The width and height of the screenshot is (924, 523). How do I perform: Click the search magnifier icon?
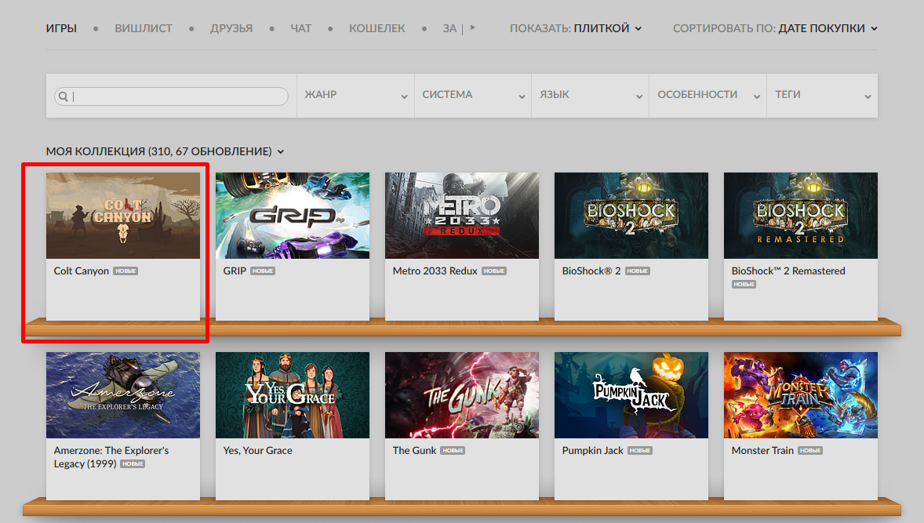pos(64,96)
